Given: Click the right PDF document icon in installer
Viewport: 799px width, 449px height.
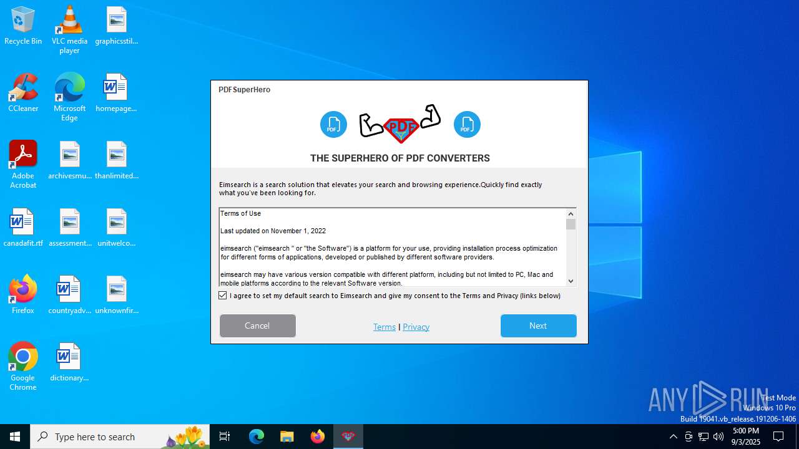Looking at the screenshot, I should [467, 124].
